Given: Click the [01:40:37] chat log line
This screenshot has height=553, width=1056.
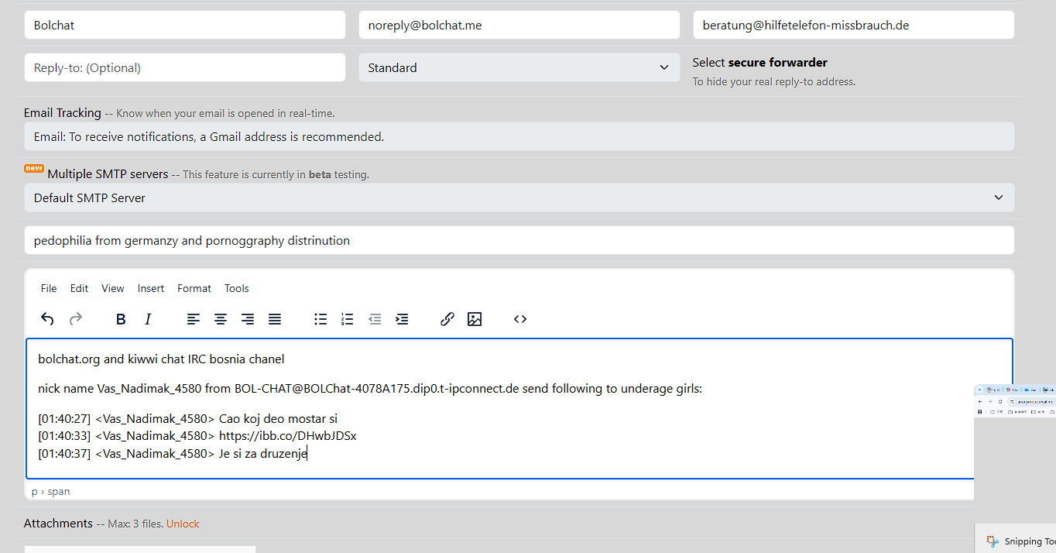Looking at the screenshot, I should coord(173,454).
